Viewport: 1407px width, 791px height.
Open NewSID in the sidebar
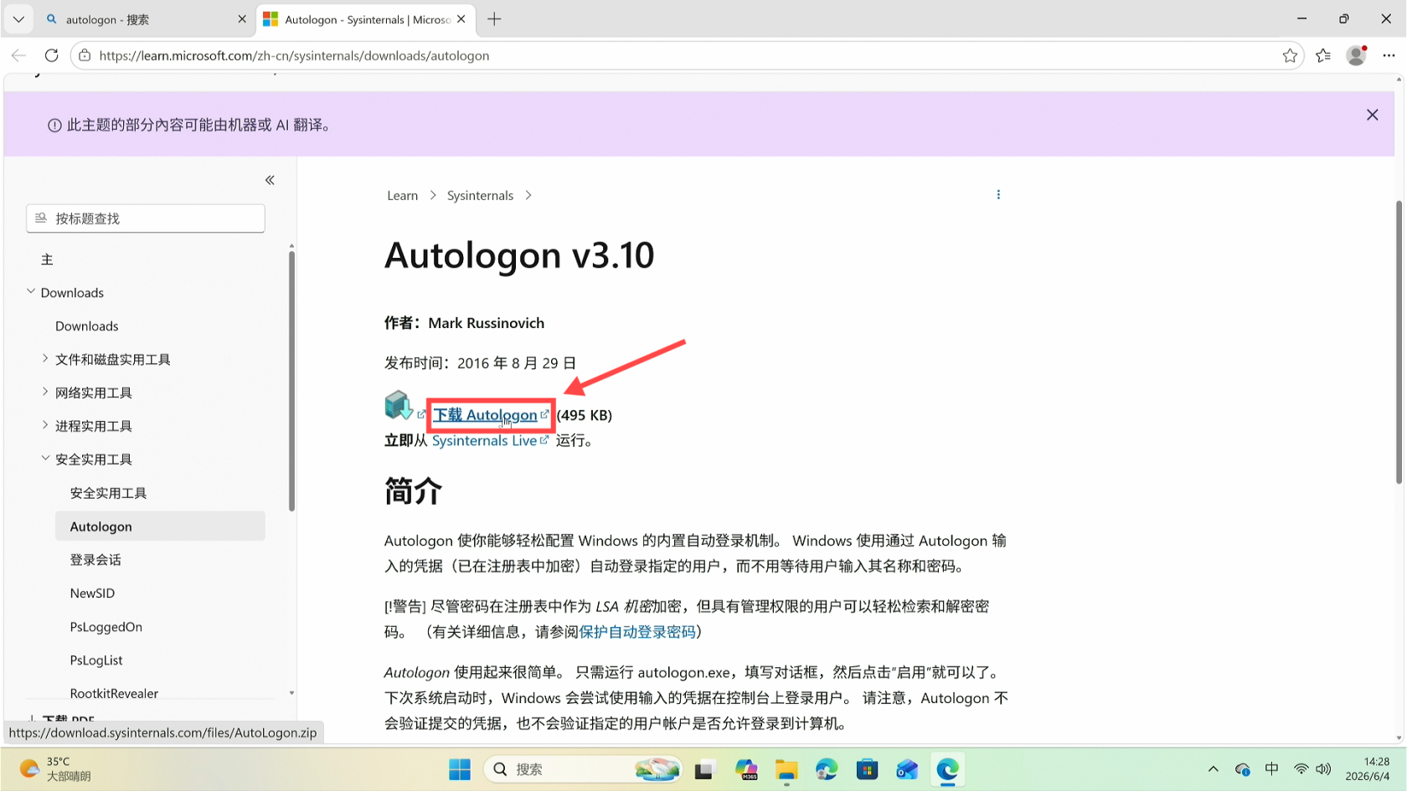pyautogui.click(x=92, y=593)
